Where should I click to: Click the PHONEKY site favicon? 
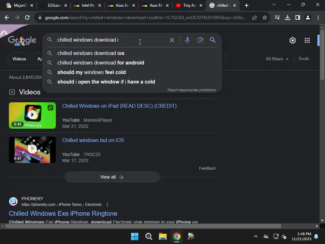pos(13,201)
